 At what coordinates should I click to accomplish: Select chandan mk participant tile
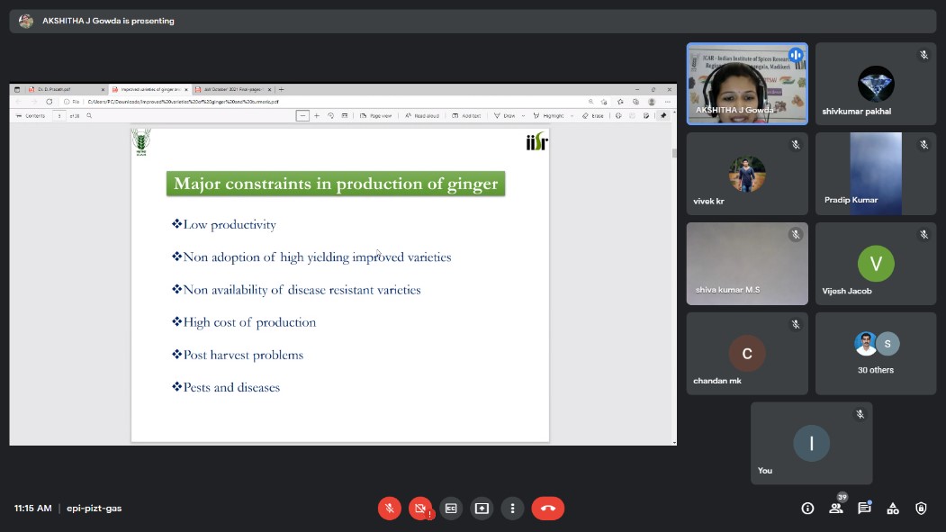click(747, 354)
